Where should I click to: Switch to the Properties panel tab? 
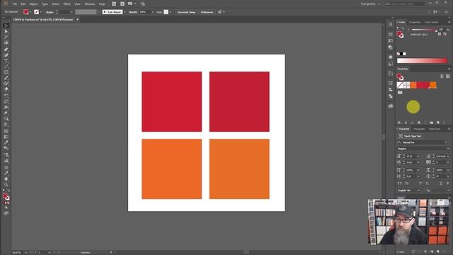tap(414, 22)
